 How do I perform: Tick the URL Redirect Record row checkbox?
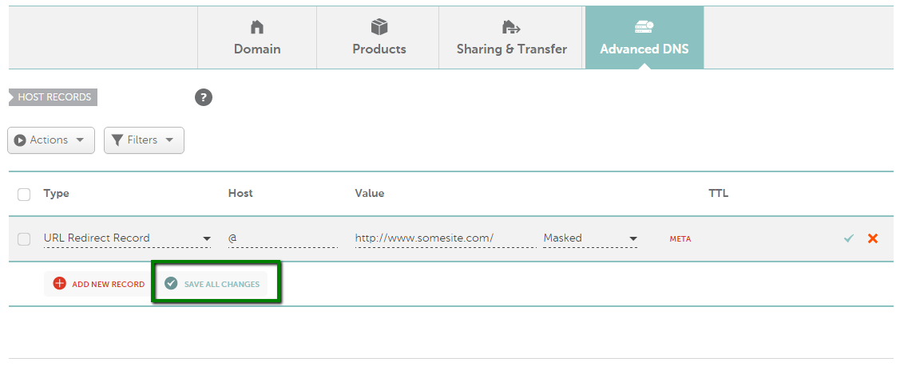(24, 238)
